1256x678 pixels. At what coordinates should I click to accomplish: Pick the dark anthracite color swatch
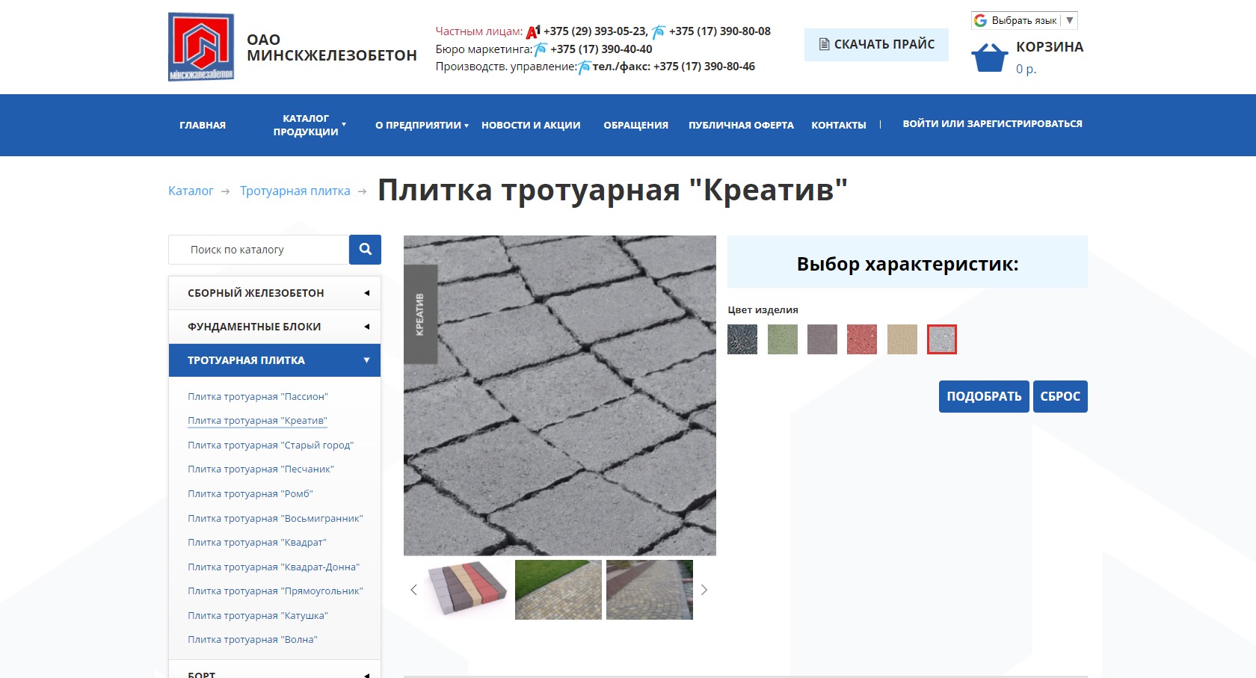tap(742, 339)
